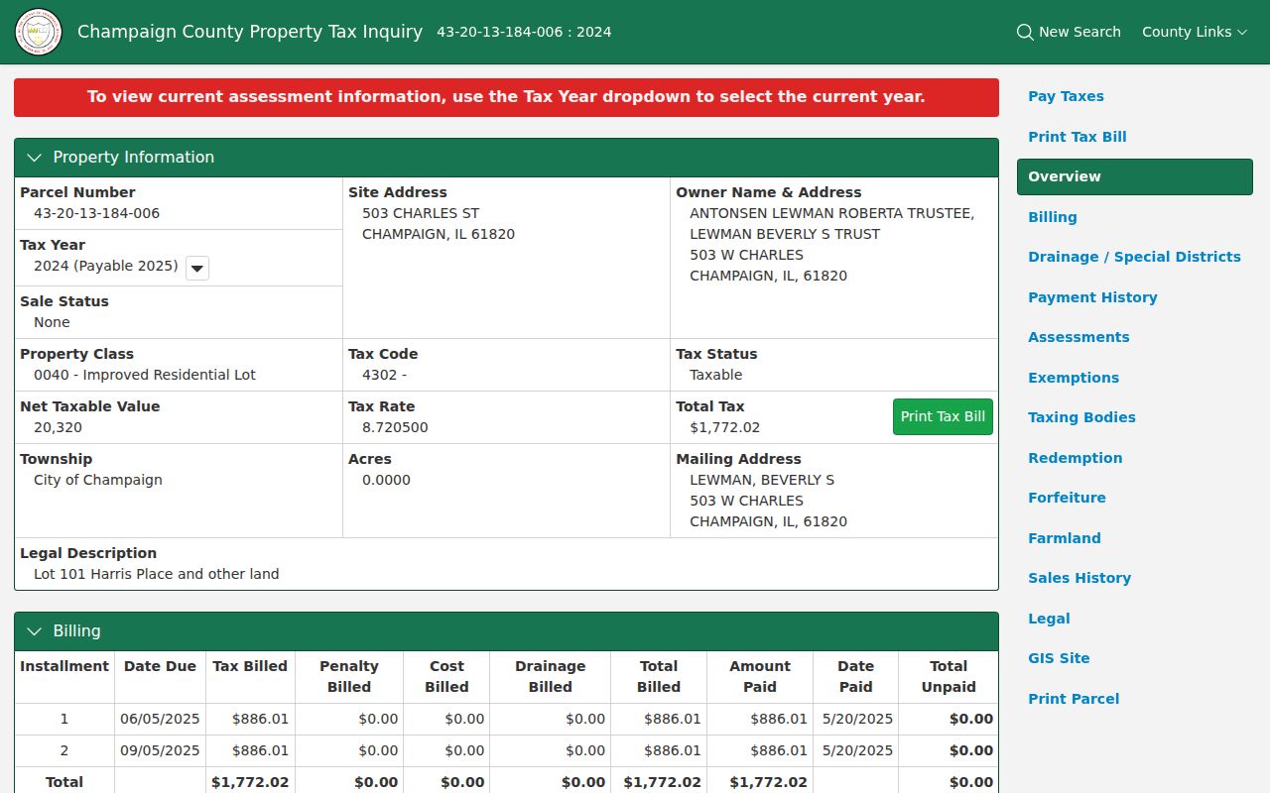Collapse the Property Information section chevron

click(x=35, y=158)
